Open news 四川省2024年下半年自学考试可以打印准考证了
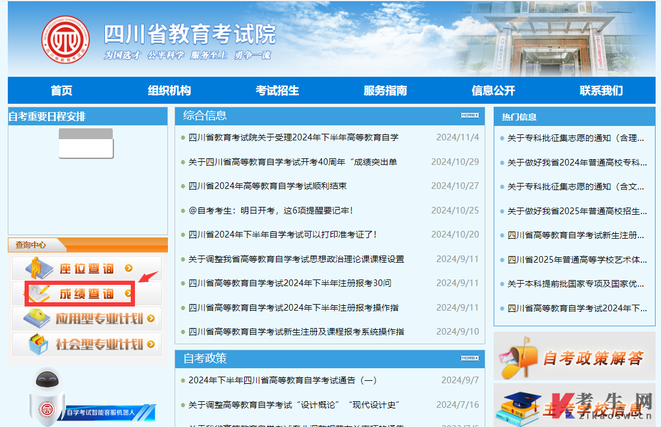 283,234
